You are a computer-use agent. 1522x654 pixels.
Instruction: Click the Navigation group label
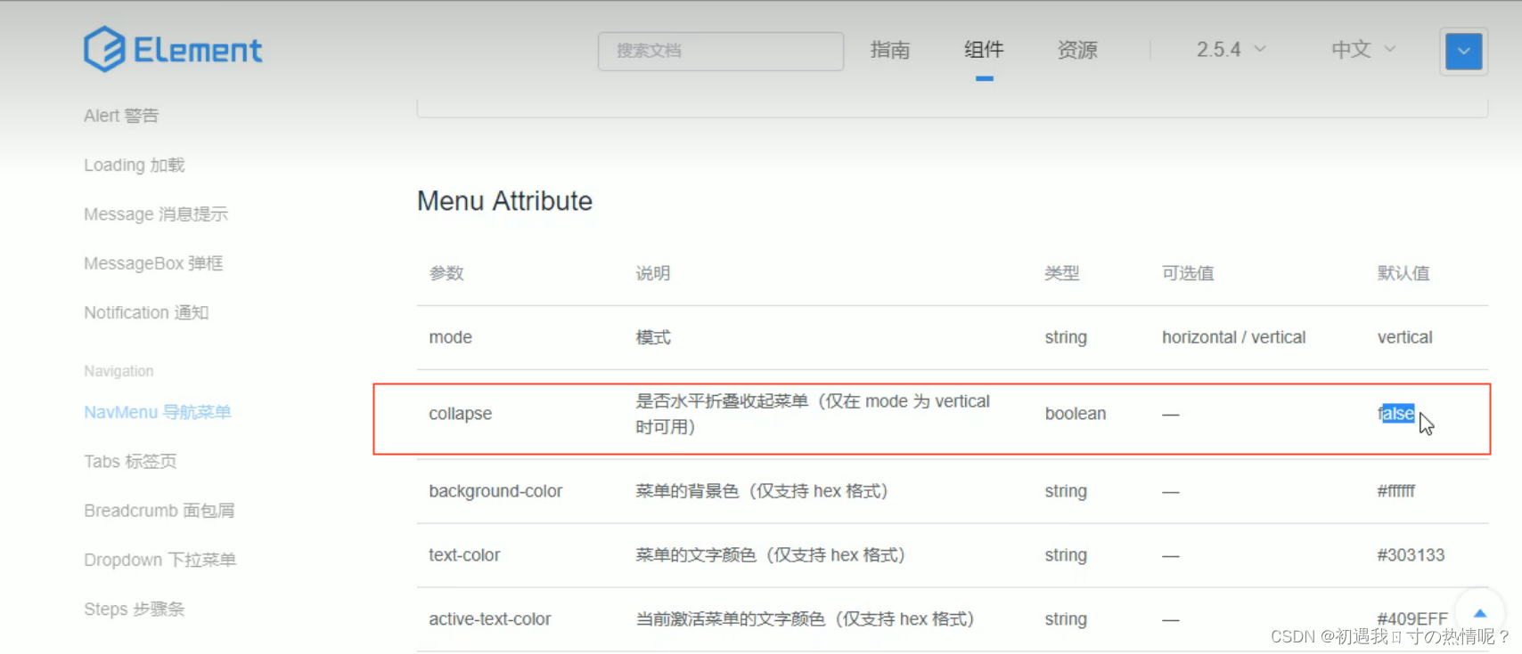pos(119,371)
